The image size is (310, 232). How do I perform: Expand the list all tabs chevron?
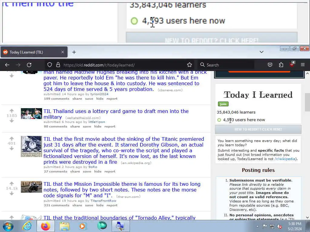click(x=261, y=52)
